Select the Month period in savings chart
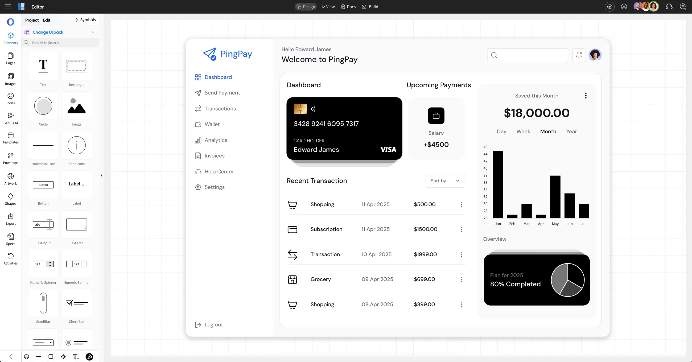Viewport: 692px width, 362px height. pyautogui.click(x=548, y=131)
